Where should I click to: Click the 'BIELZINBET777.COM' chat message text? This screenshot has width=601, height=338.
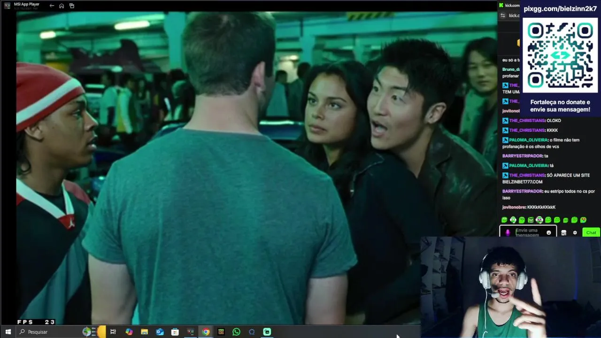point(522,182)
